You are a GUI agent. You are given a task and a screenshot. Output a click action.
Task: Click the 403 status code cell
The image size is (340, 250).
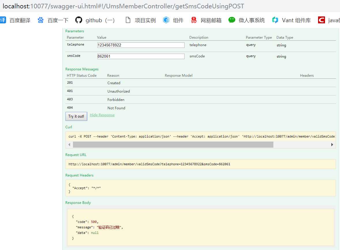[x=70, y=99]
